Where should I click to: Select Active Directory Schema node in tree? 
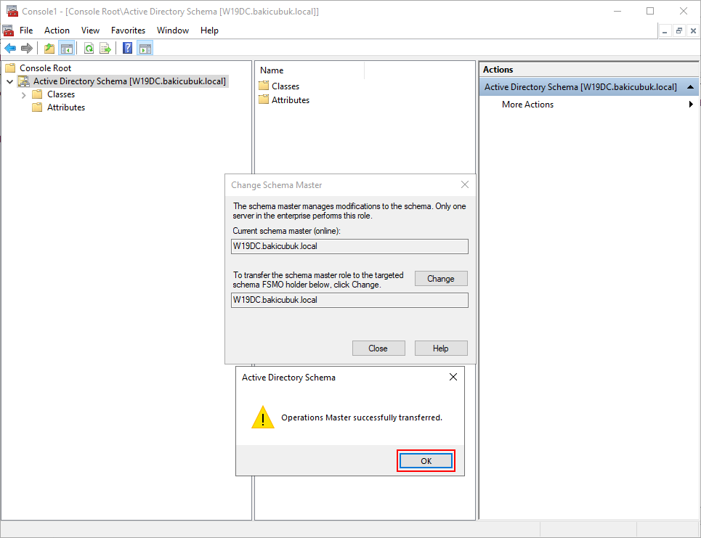click(129, 81)
